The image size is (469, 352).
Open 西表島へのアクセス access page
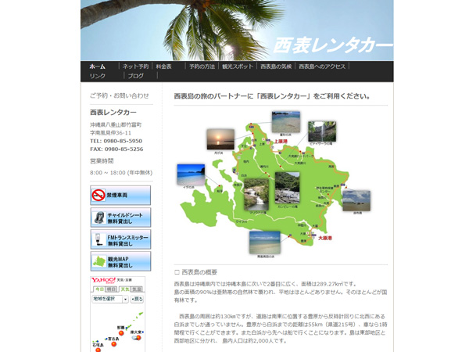coord(321,66)
